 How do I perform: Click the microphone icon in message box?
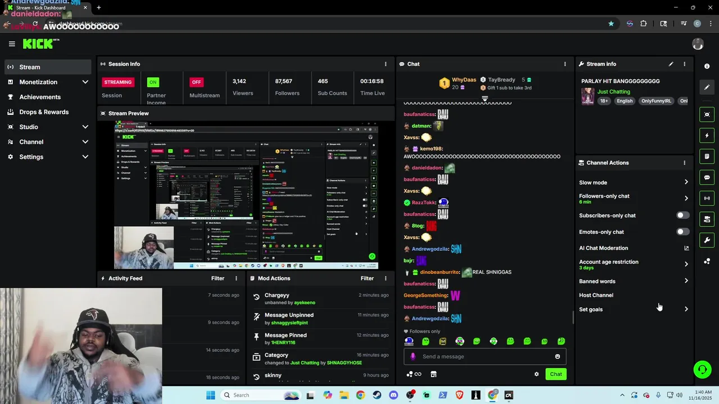(x=413, y=356)
